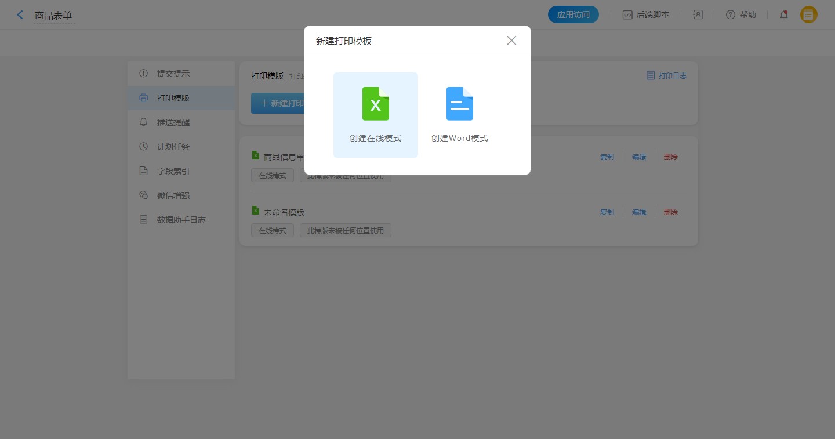The width and height of the screenshot is (835, 439).
Task: Open 字段索引 in the sidebar
Action: [173, 171]
